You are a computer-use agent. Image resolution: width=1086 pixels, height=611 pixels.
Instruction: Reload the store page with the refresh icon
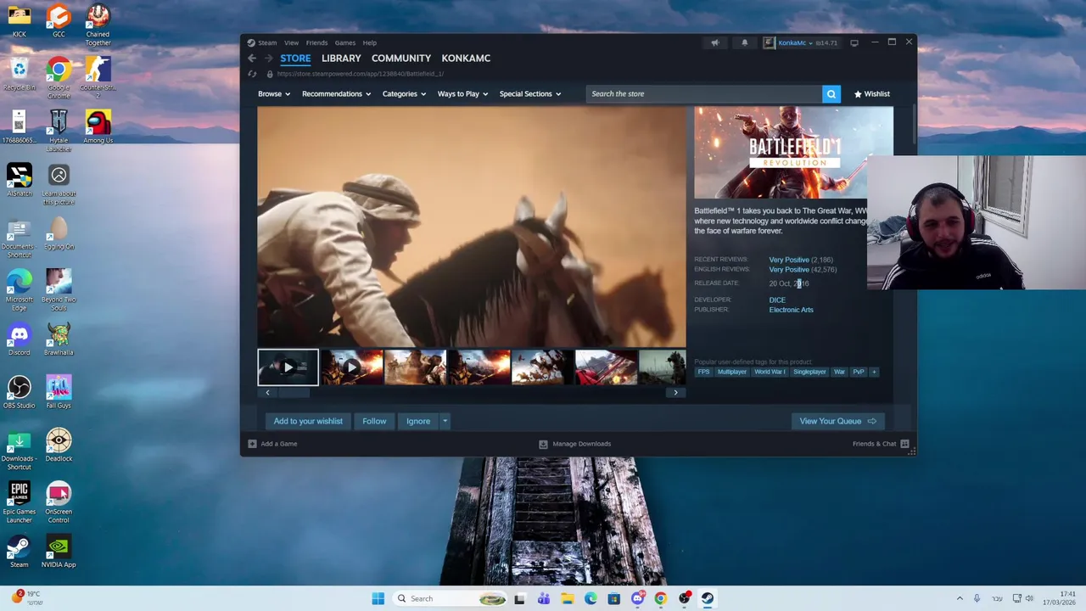pyautogui.click(x=252, y=74)
